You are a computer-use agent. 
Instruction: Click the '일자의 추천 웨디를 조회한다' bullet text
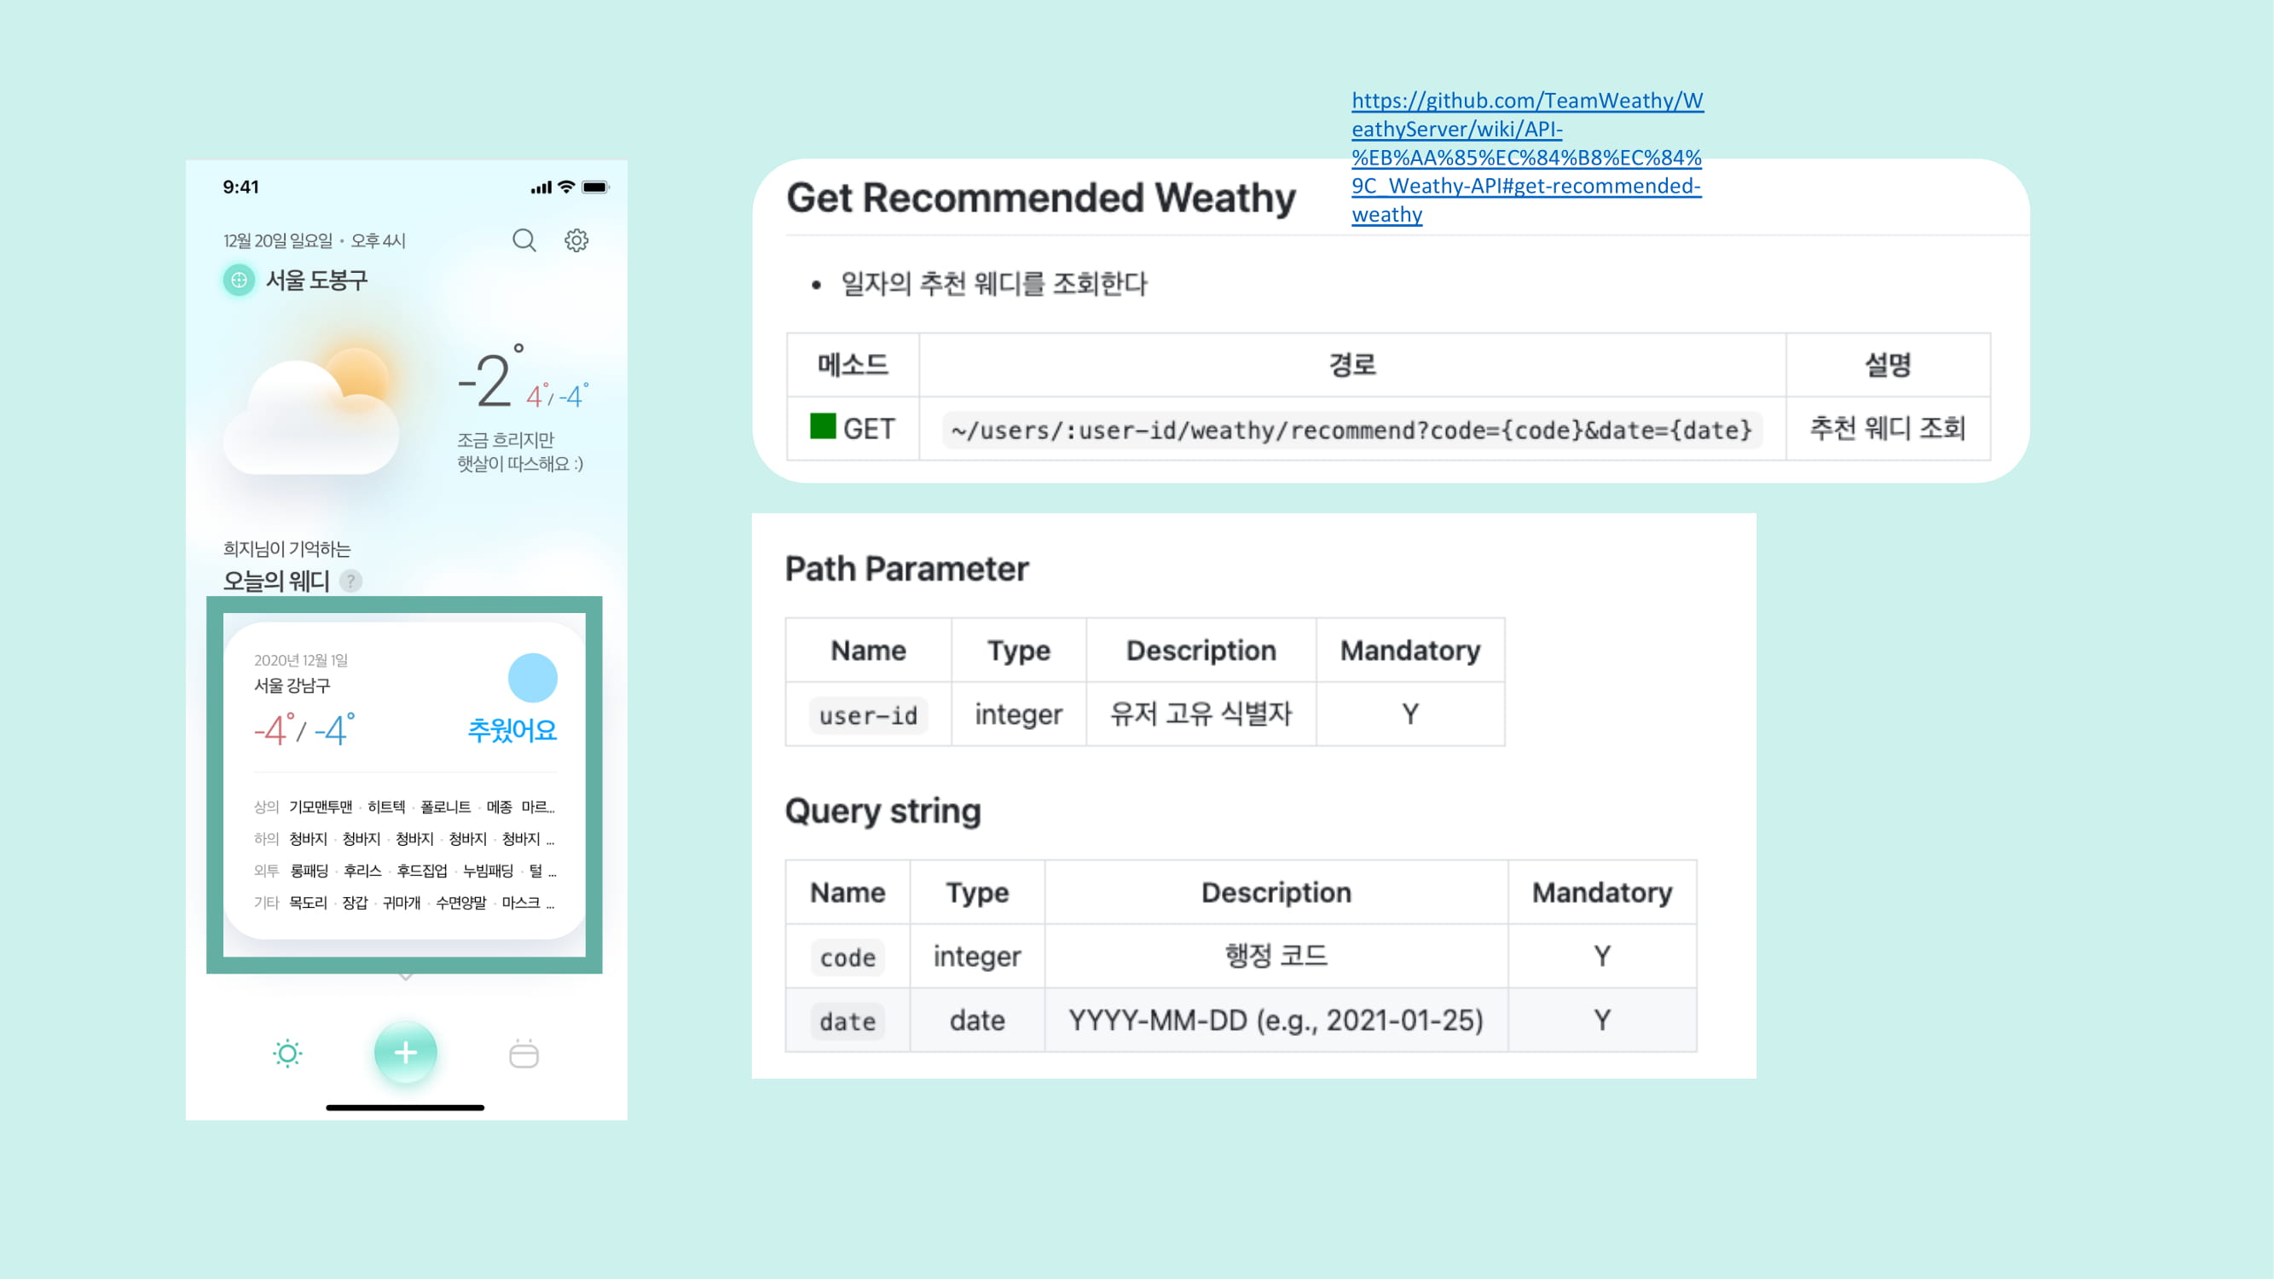click(994, 283)
